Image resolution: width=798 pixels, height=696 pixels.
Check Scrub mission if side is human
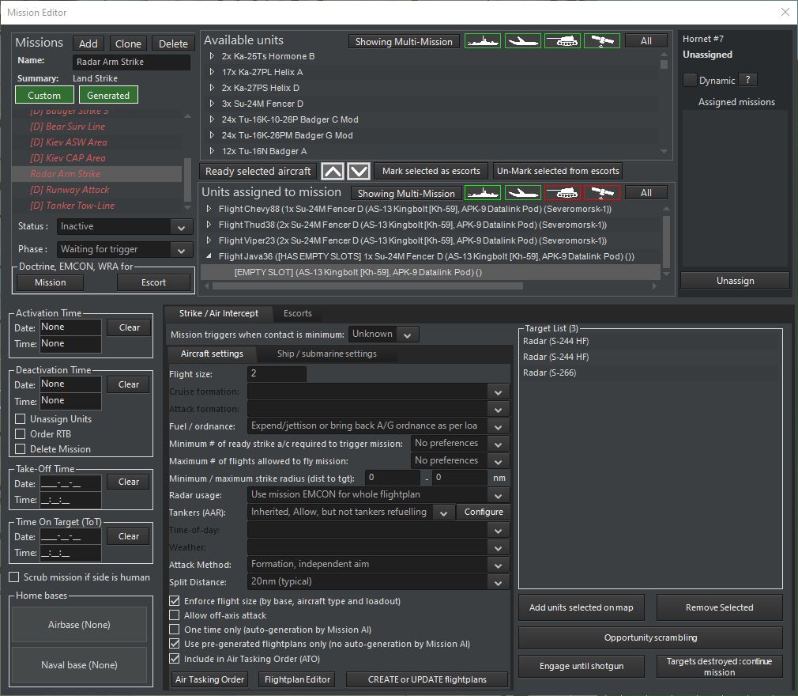[14, 577]
